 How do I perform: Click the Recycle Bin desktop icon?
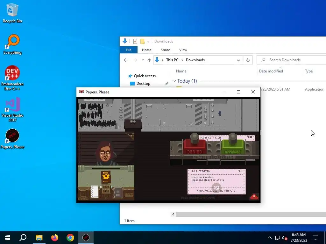click(x=12, y=13)
